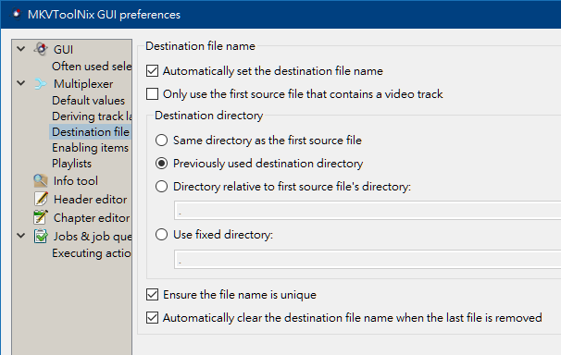Image resolution: width=561 pixels, height=355 pixels.
Task: Select Use fixed directory option
Action: tap(161, 235)
